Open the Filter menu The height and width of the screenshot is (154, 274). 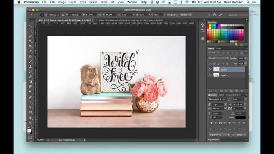(x=104, y=2)
